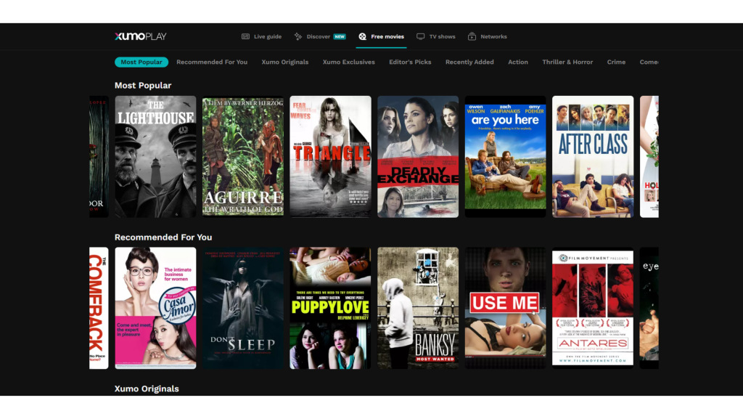Select the Deadly Exchange movie poster

(418, 157)
